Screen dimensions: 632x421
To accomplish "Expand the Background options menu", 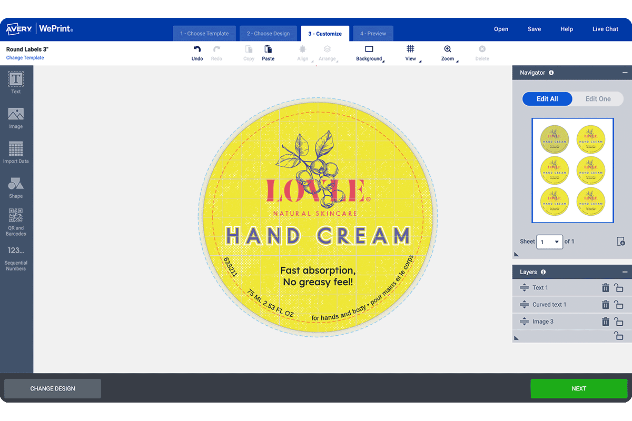I will [x=369, y=53].
